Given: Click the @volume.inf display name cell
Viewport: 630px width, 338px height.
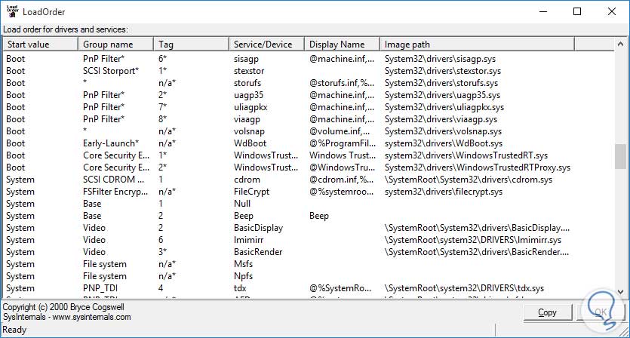Looking at the screenshot, I should pyautogui.click(x=340, y=131).
